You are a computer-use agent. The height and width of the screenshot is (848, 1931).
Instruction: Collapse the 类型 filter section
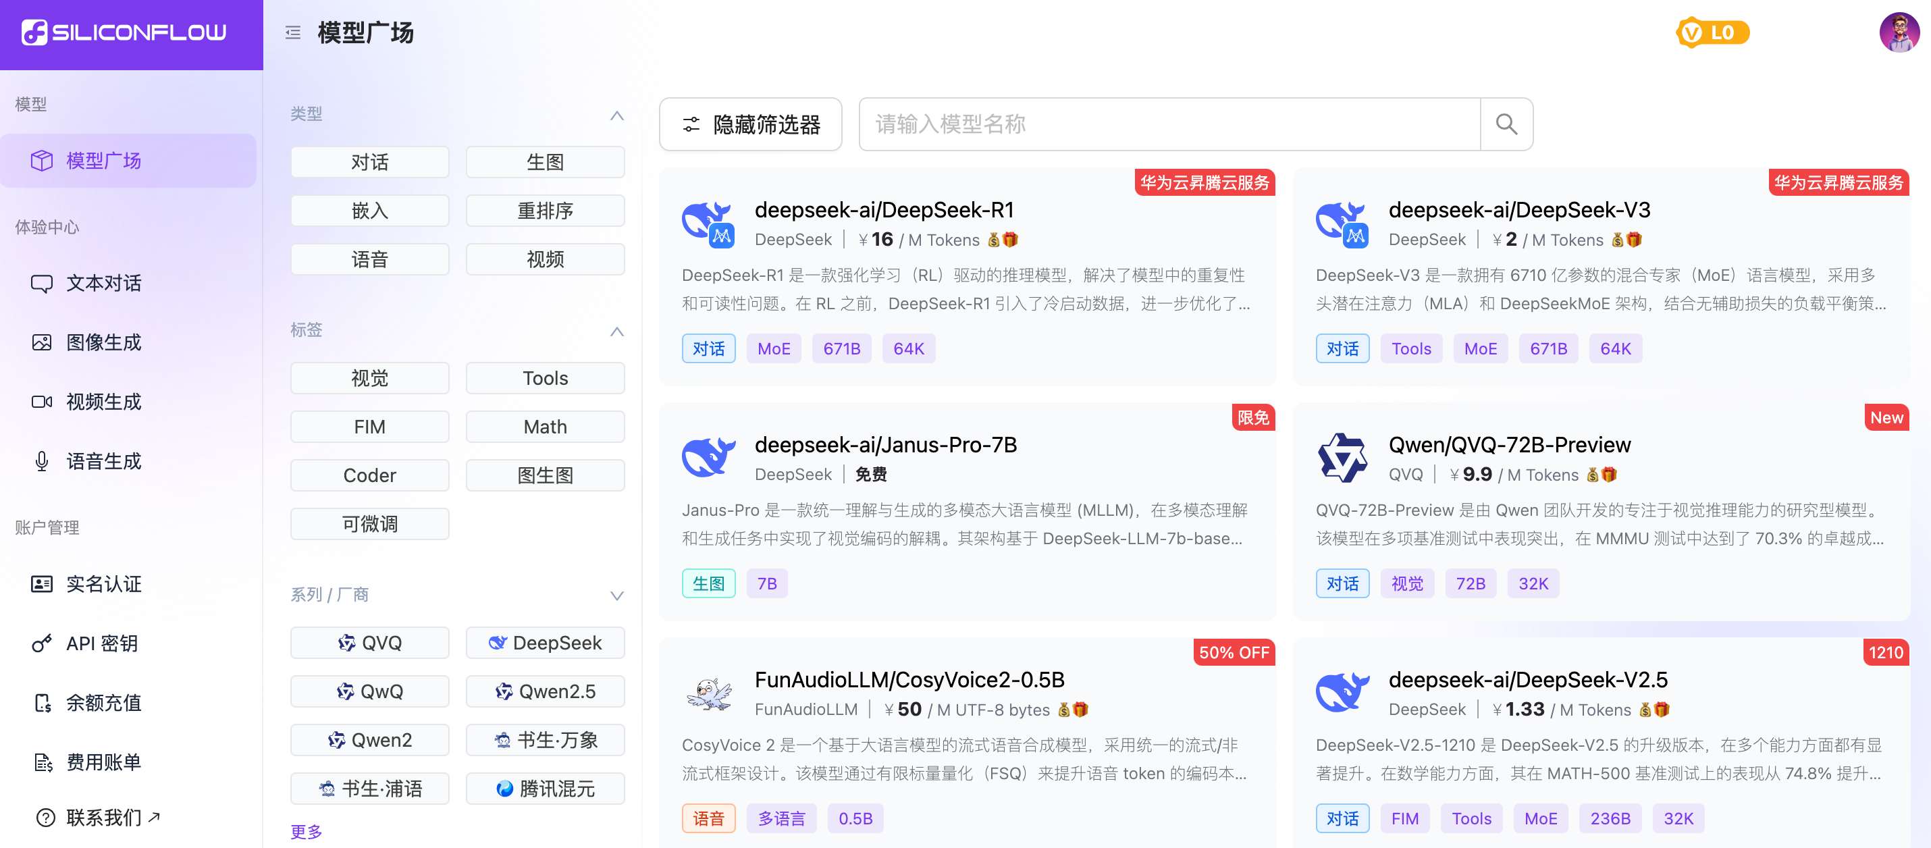(616, 115)
